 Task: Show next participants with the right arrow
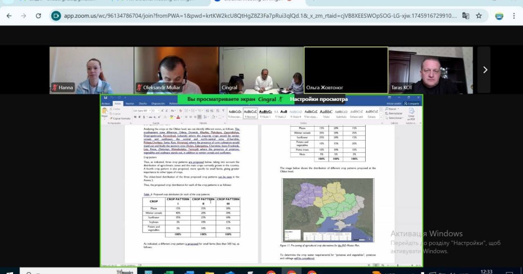[485, 70]
